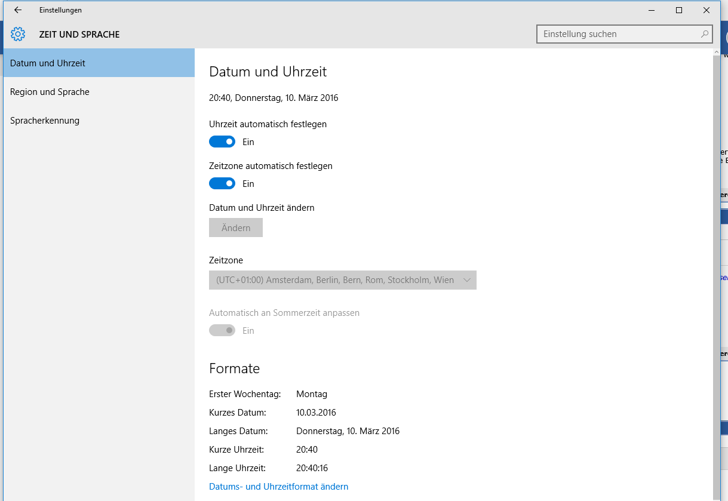Open 'Datums- und Uhrzeitformat ändern' link
The width and height of the screenshot is (728, 501).
click(278, 487)
